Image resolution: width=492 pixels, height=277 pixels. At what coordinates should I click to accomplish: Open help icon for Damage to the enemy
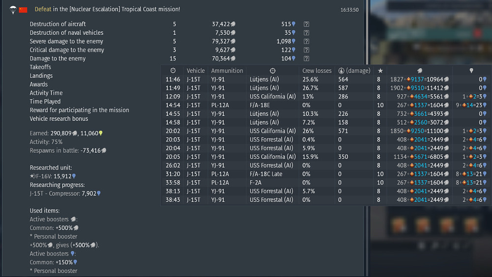coord(306,58)
